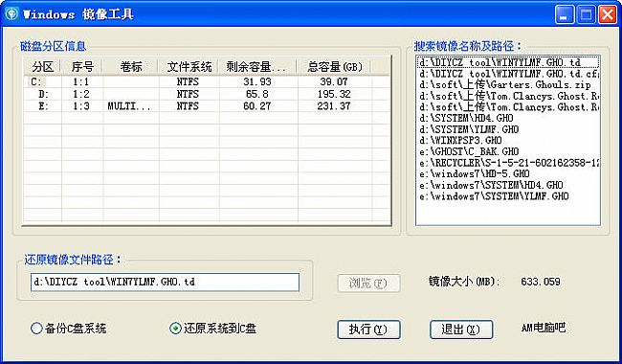Image resolution: width=622 pixels, height=364 pixels.
Task: Close the Windows 镜像工具 window
Action: click(x=608, y=15)
